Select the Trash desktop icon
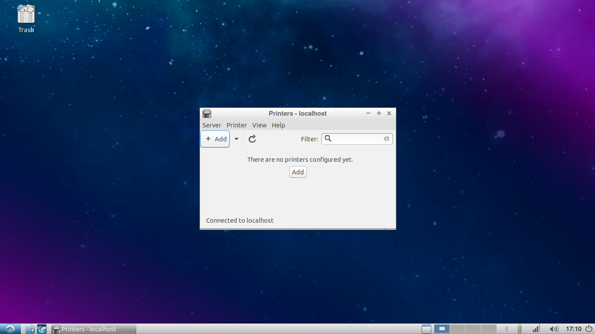Screen dimensions: 595x334 26,19
